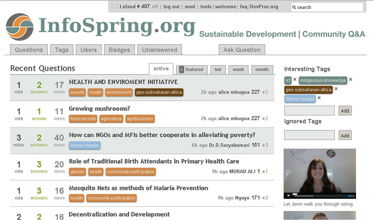This screenshot has width=374, height=220.
Task: Click the food-security tag
Action: (83, 119)
